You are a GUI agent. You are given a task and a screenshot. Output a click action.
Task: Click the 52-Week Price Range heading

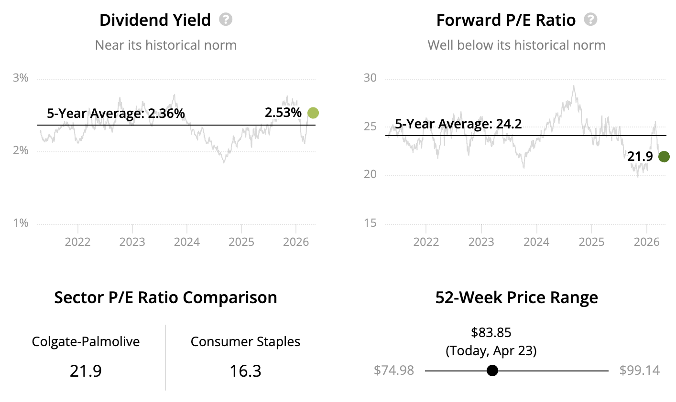click(516, 297)
